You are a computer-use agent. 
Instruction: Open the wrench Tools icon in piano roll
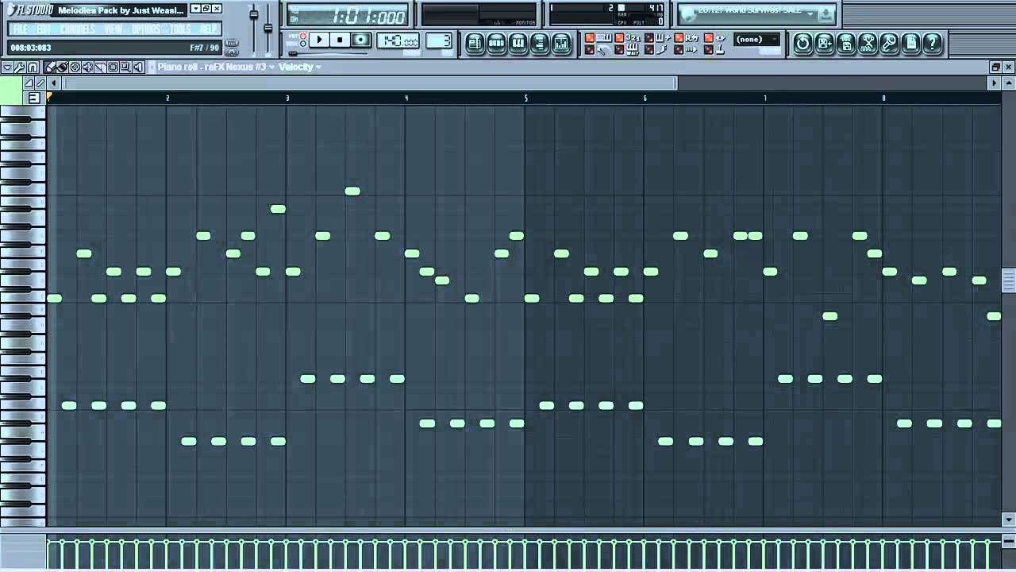(20, 67)
